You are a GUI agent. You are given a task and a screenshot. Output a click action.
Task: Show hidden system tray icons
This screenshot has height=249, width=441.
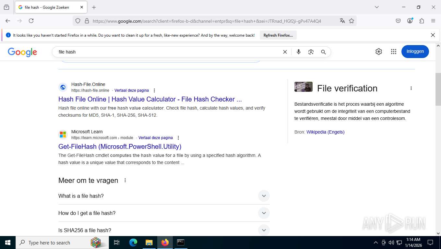click(x=376, y=243)
